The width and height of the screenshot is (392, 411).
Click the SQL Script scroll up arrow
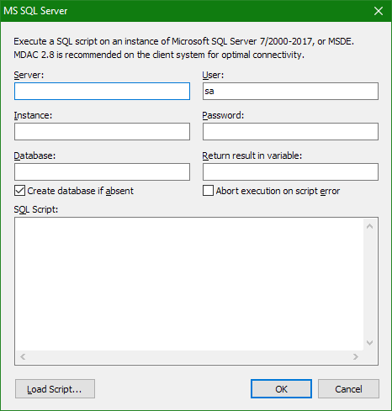[x=369, y=226]
